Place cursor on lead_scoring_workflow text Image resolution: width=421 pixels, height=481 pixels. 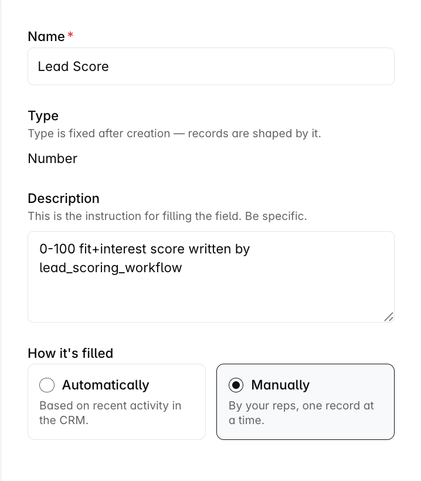coord(111,267)
